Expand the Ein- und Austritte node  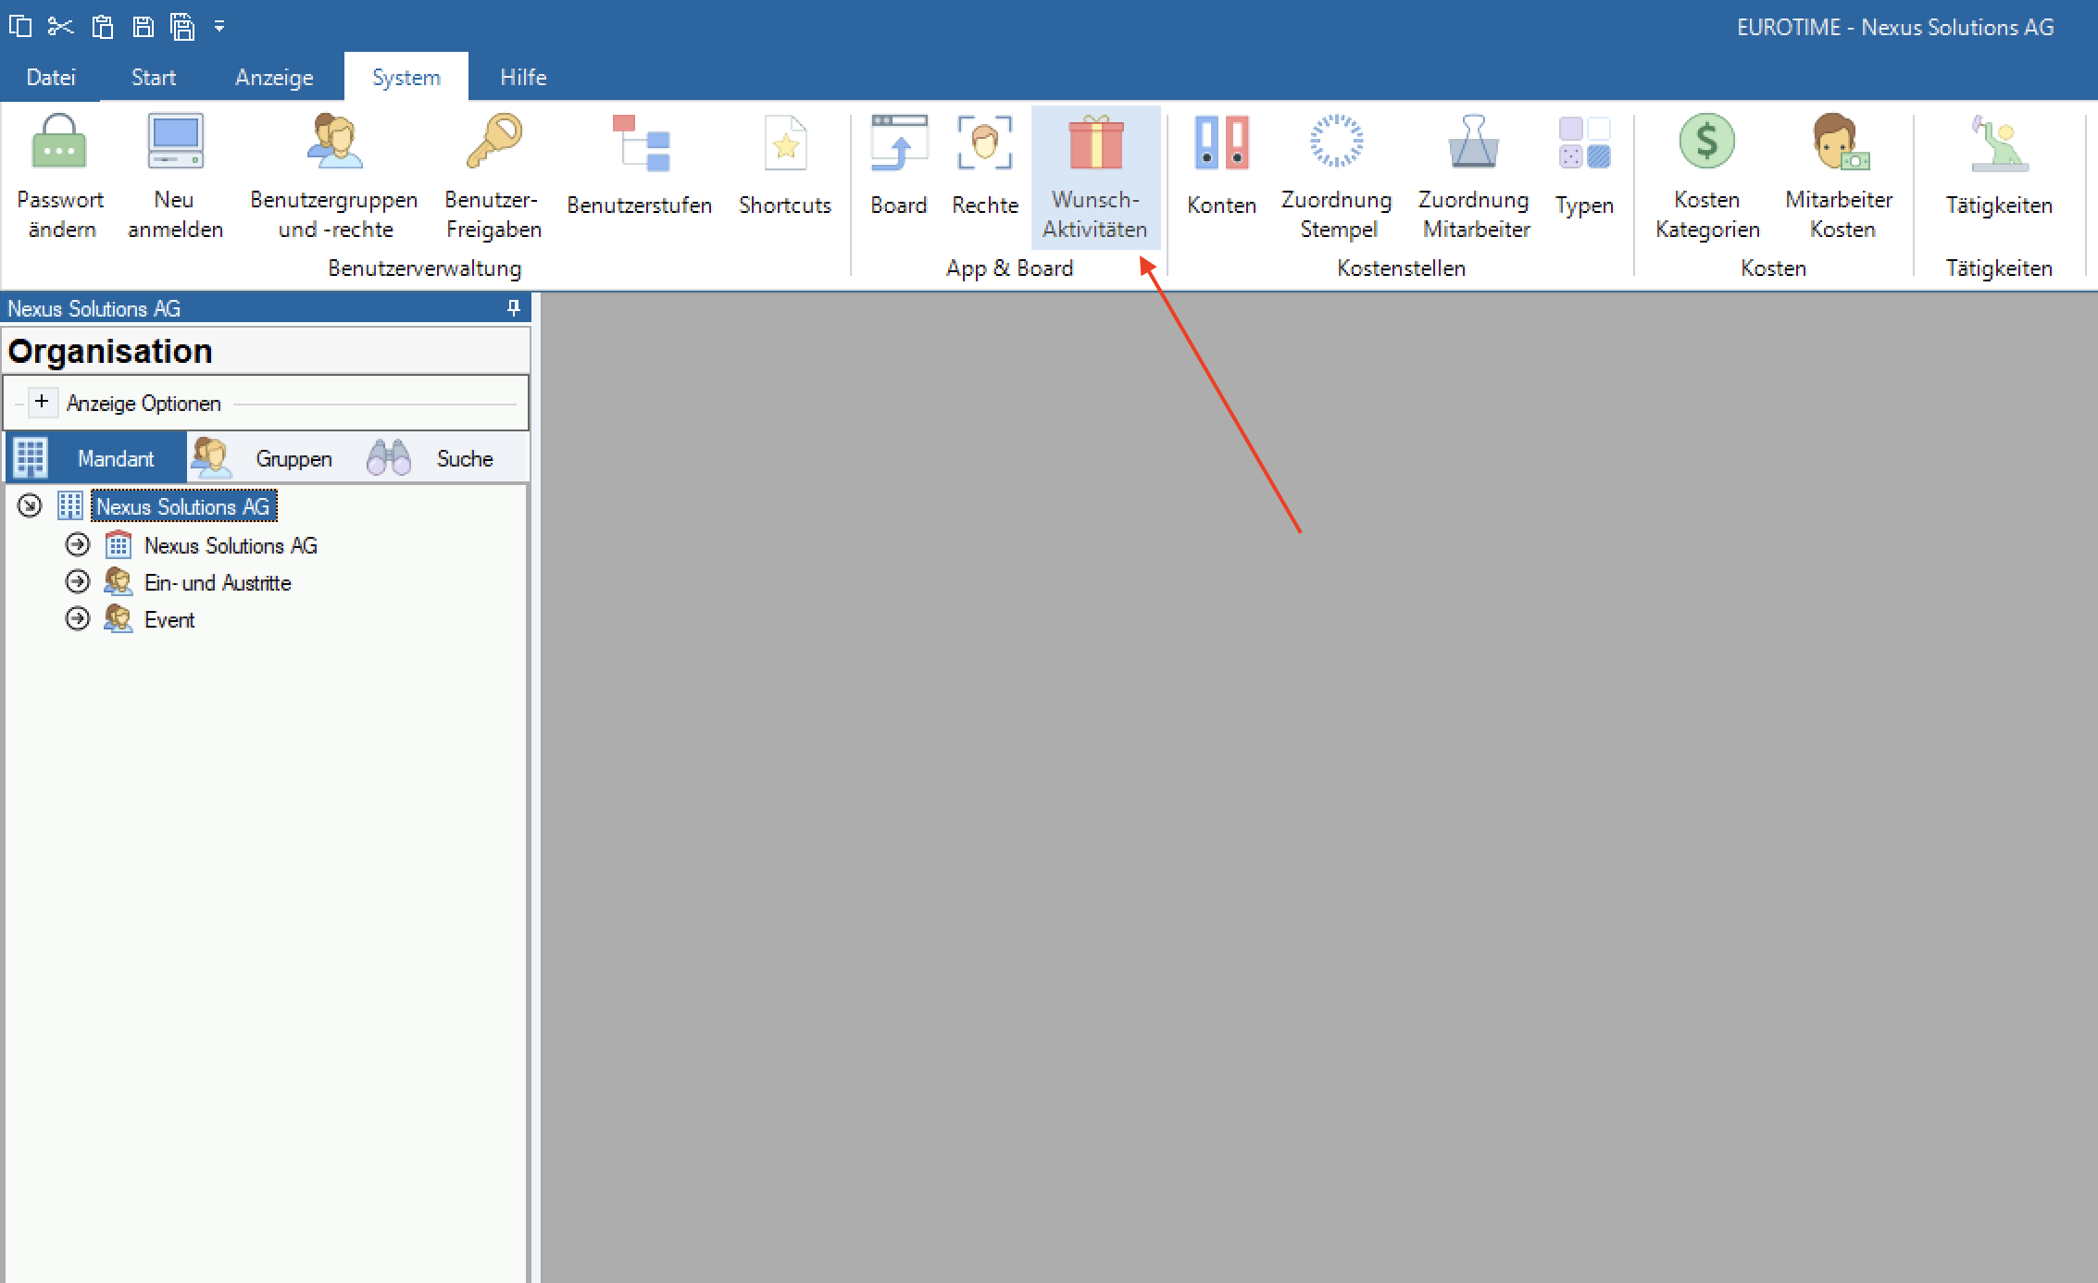coord(78,581)
